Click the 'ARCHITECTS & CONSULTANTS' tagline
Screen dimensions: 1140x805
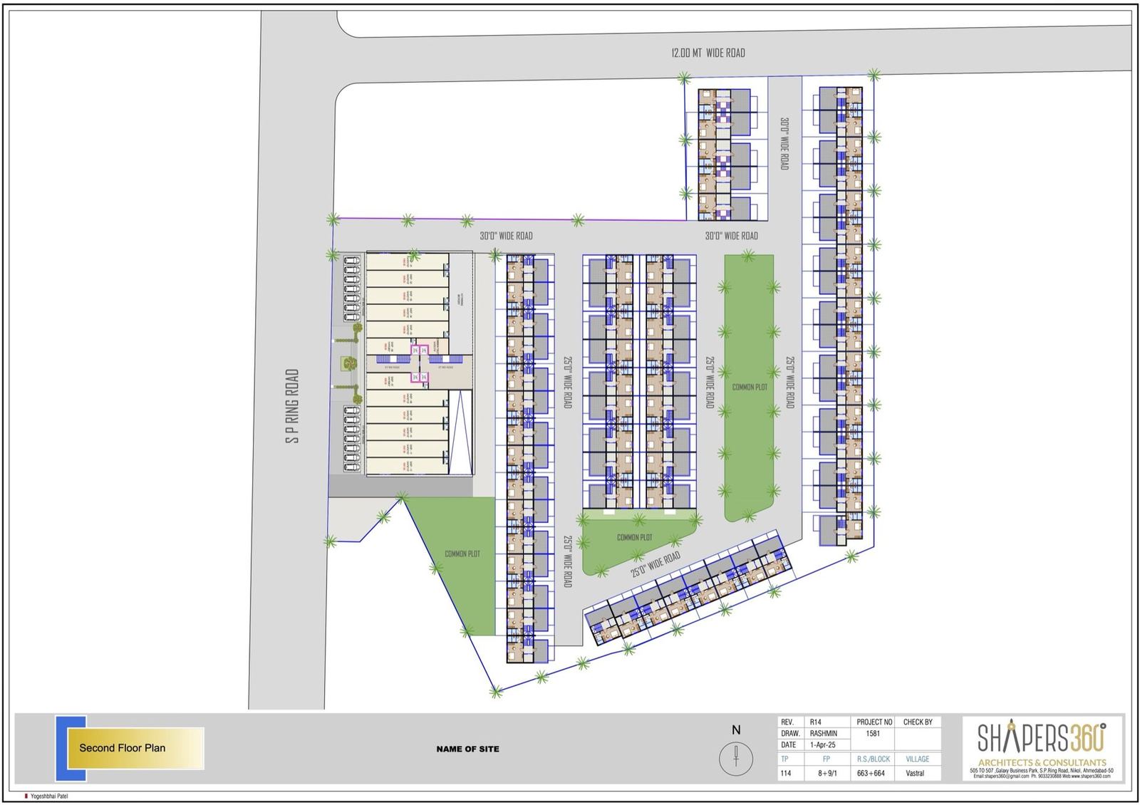[x=1042, y=762]
